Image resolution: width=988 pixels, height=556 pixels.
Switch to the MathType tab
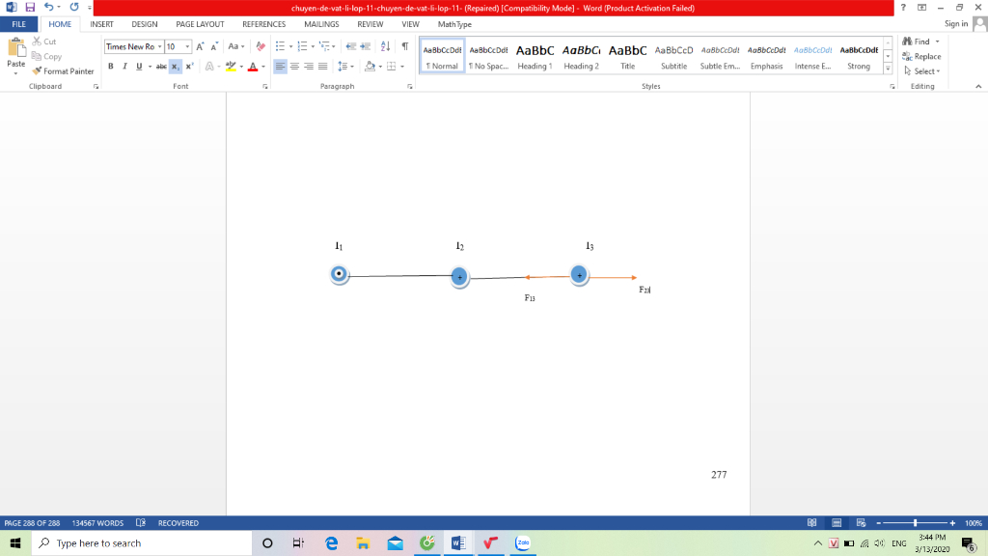tap(454, 24)
